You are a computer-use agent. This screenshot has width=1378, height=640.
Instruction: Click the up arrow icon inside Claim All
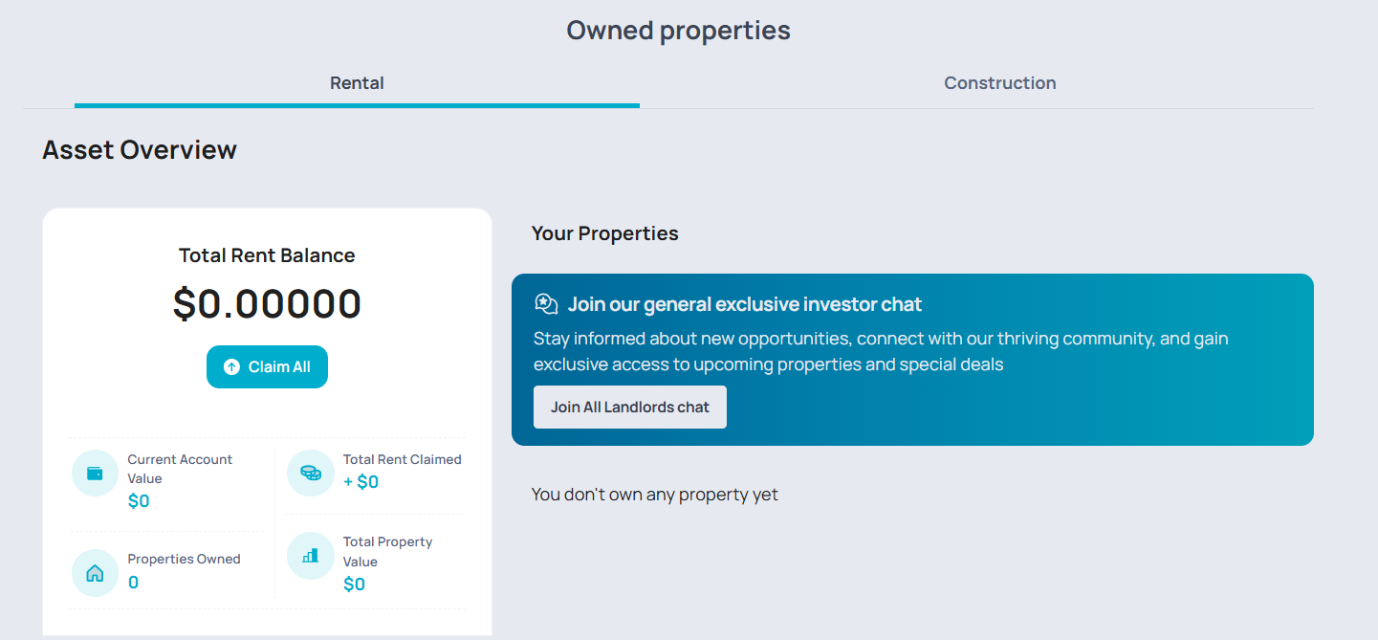pos(231,367)
